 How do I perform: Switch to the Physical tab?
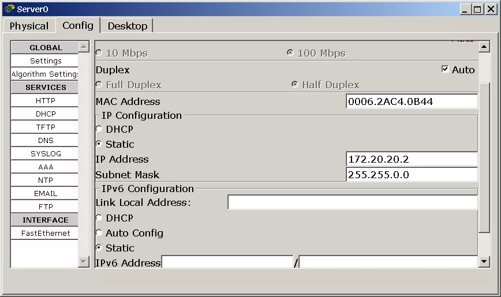[x=29, y=26]
